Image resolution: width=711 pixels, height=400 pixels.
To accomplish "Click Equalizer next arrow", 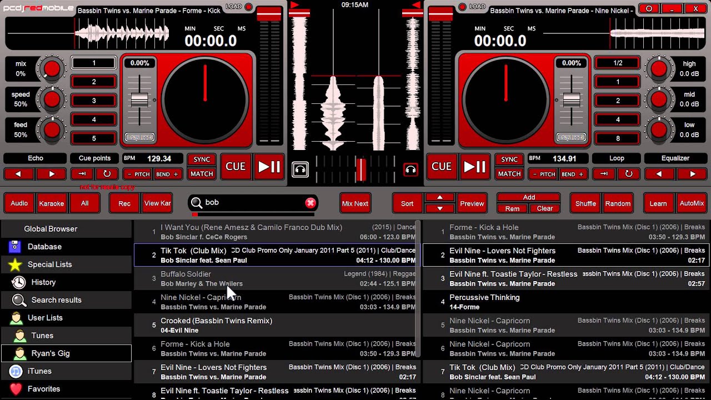I will click(692, 174).
